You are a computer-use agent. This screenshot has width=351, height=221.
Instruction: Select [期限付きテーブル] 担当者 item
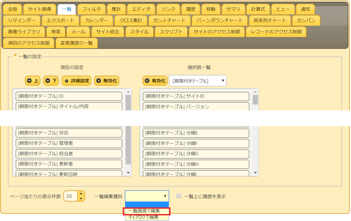coord(69,154)
